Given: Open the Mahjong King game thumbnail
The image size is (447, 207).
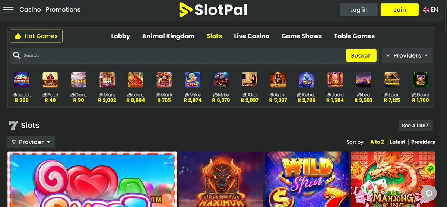Looking at the screenshot, I should [x=393, y=179].
